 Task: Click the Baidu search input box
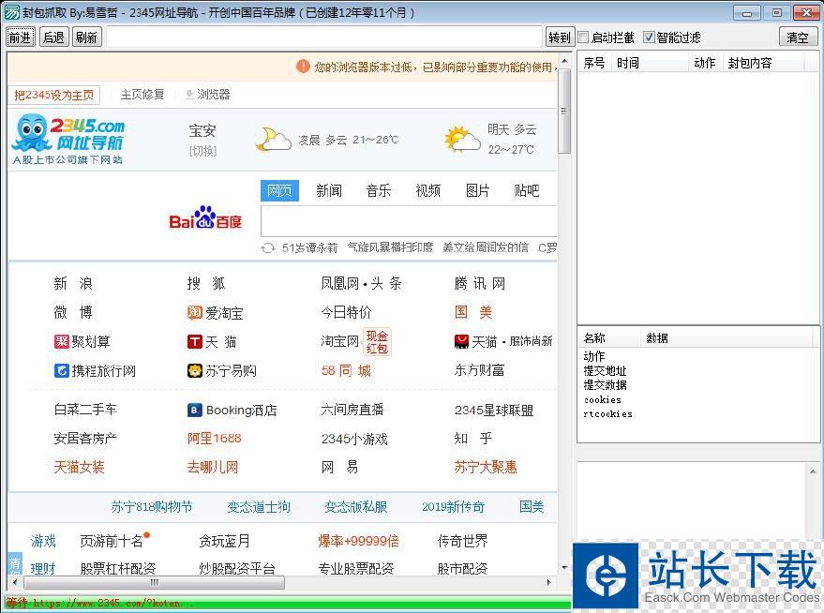(409, 221)
